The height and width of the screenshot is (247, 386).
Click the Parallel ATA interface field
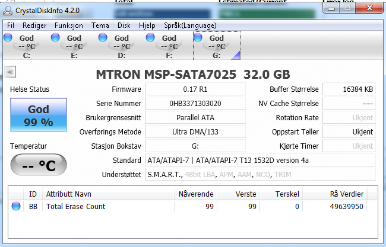click(195, 118)
